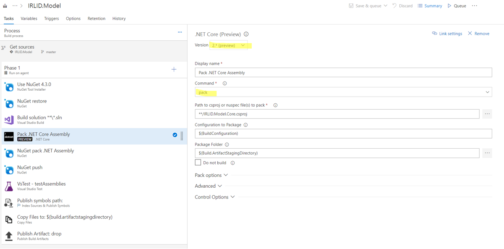Click the drag handle on Pack .NET Core Assembly
This screenshot has width=504, height=249.
[x=182, y=136]
